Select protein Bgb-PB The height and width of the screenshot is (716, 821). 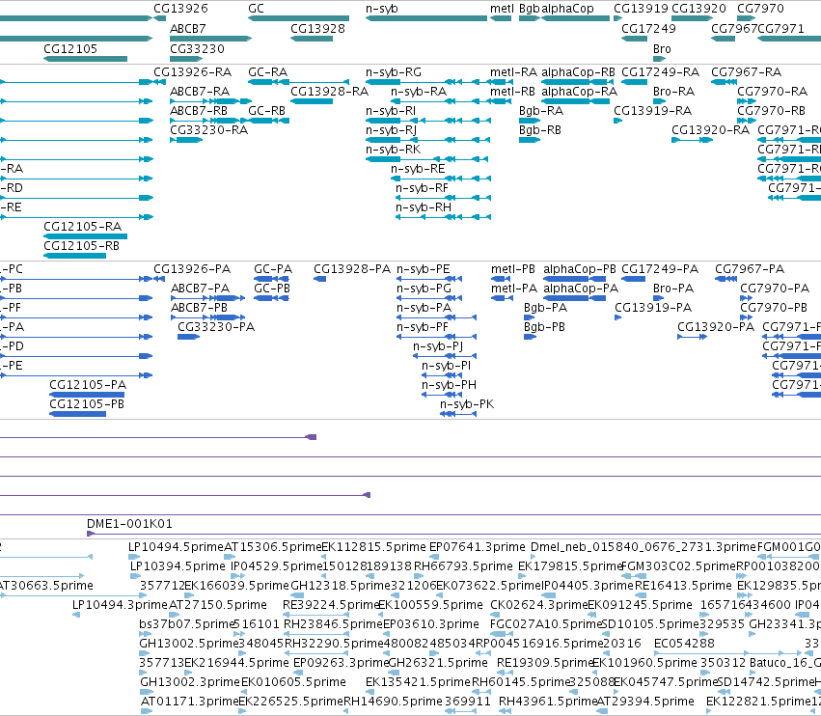544,327
